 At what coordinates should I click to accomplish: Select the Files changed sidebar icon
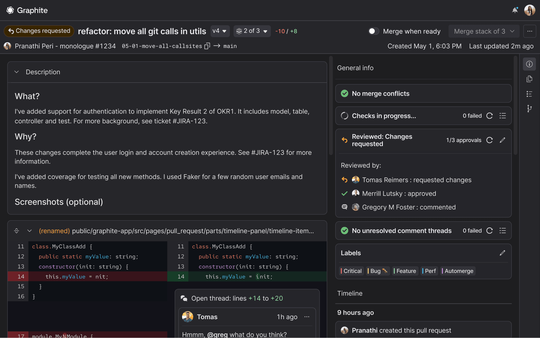[x=529, y=79]
